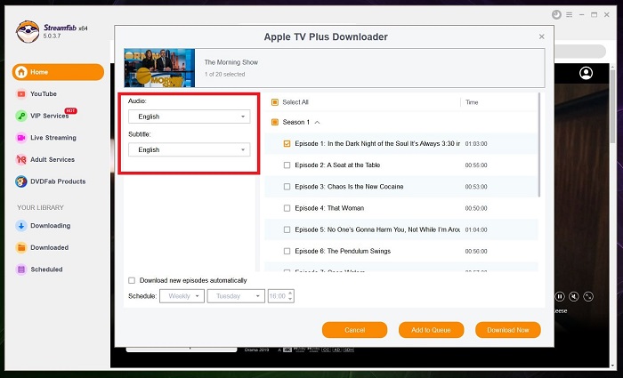Click the pause playback icon
This screenshot has width=623, height=378.
(560, 296)
